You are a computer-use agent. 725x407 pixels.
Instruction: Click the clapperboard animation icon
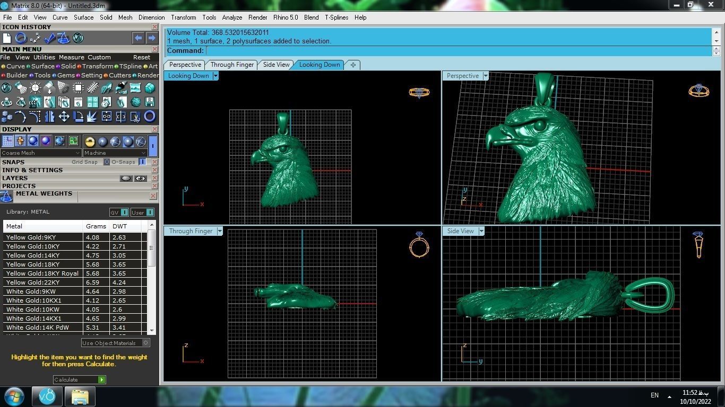(35, 102)
